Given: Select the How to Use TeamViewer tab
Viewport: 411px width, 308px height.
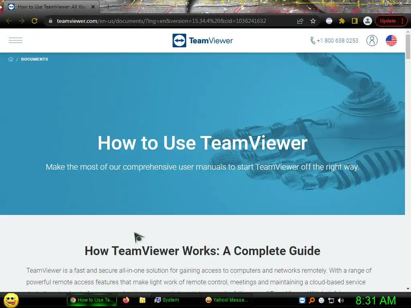Looking at the screenshot, I should point(52,7).
